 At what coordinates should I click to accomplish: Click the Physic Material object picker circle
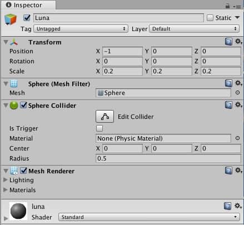(237, 138)
